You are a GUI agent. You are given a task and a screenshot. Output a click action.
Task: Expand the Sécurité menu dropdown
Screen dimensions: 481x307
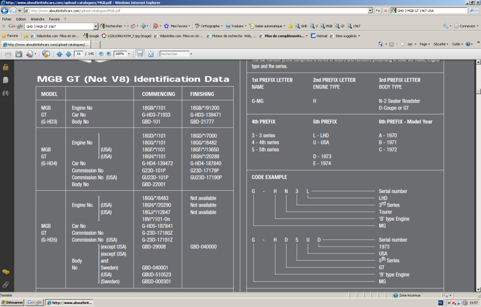(x=441, y=44)
